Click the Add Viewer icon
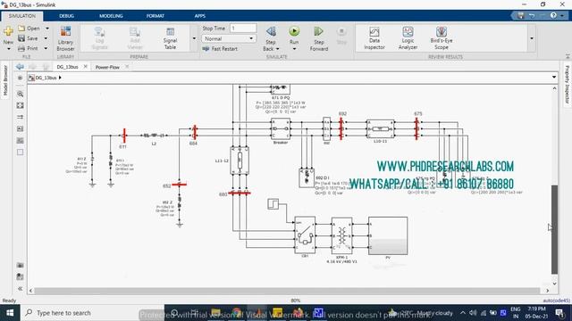Screen dimensions: 572x321 click(x=135, y=37)
